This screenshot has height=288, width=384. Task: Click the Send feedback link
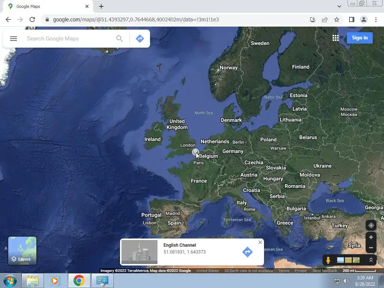point(325,271)
